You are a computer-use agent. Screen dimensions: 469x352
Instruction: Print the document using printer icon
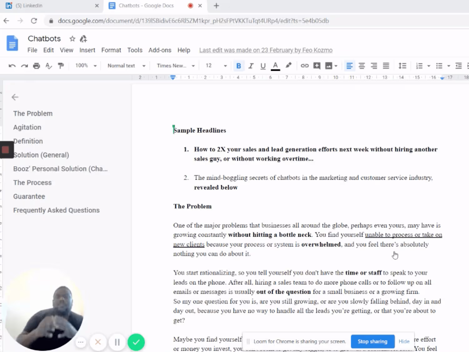point(37,66)
